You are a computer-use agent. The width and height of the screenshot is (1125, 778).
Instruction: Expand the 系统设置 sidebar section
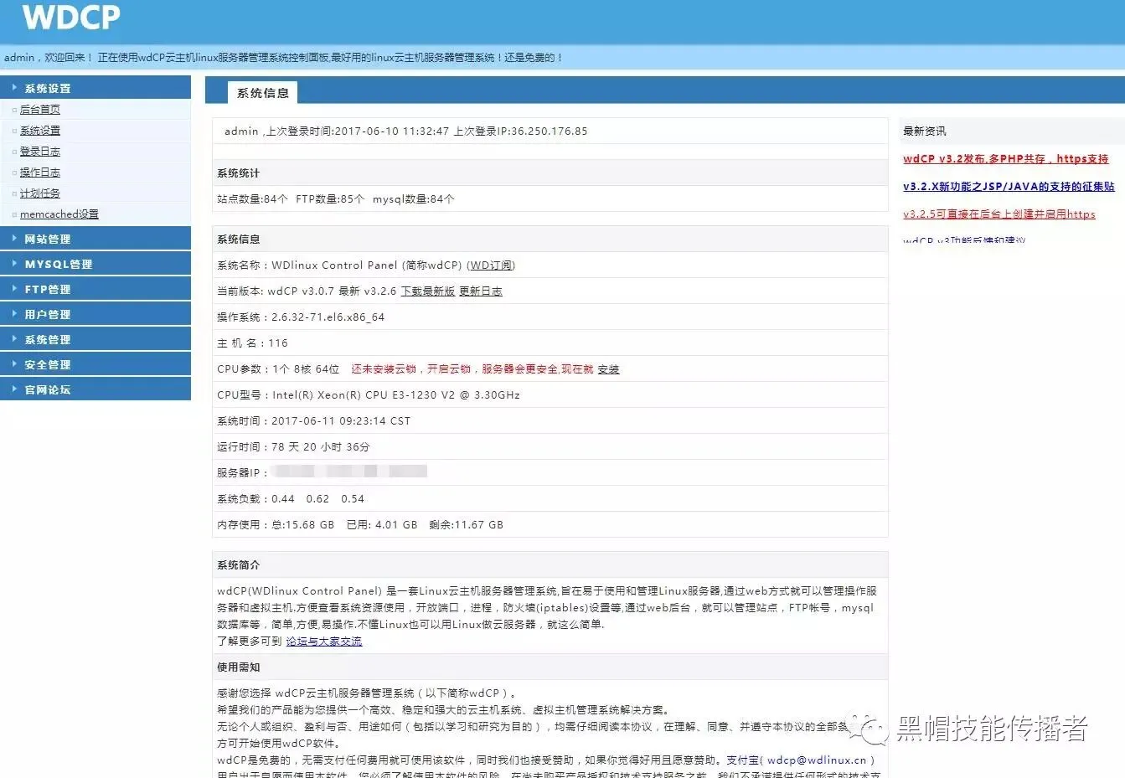pos(95,88)
